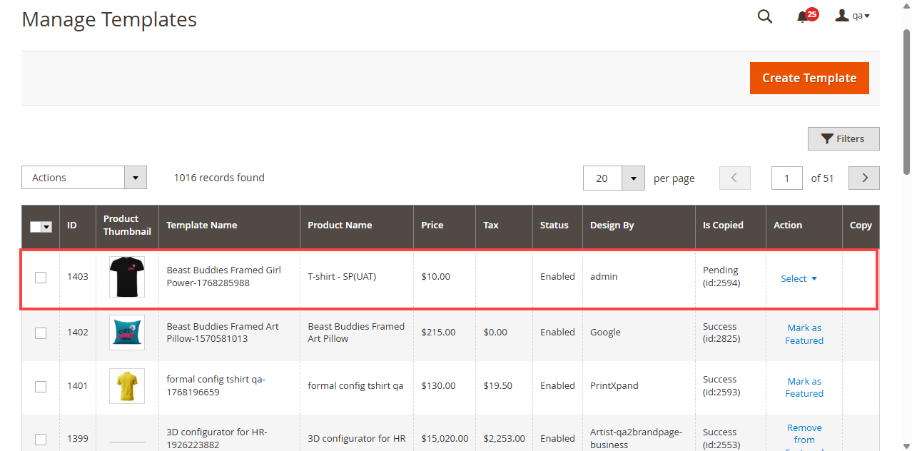Image resolution: width=912 pixels, height=451 pixels.
Task: Open Select action dropdown for row 1403
Action: tap(799, 279)
